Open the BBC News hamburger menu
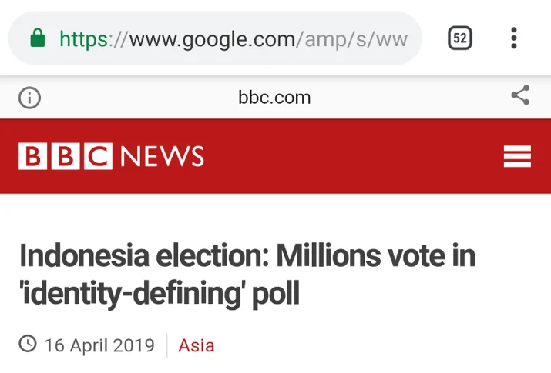Screen dimensions: 551x373 click(517, 156)
